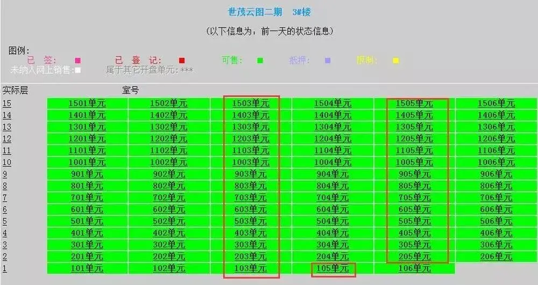Image resolution: width=538 pixels, height=285 pixels.
Task: Click unit 505单元
Action: pos(414,221)
